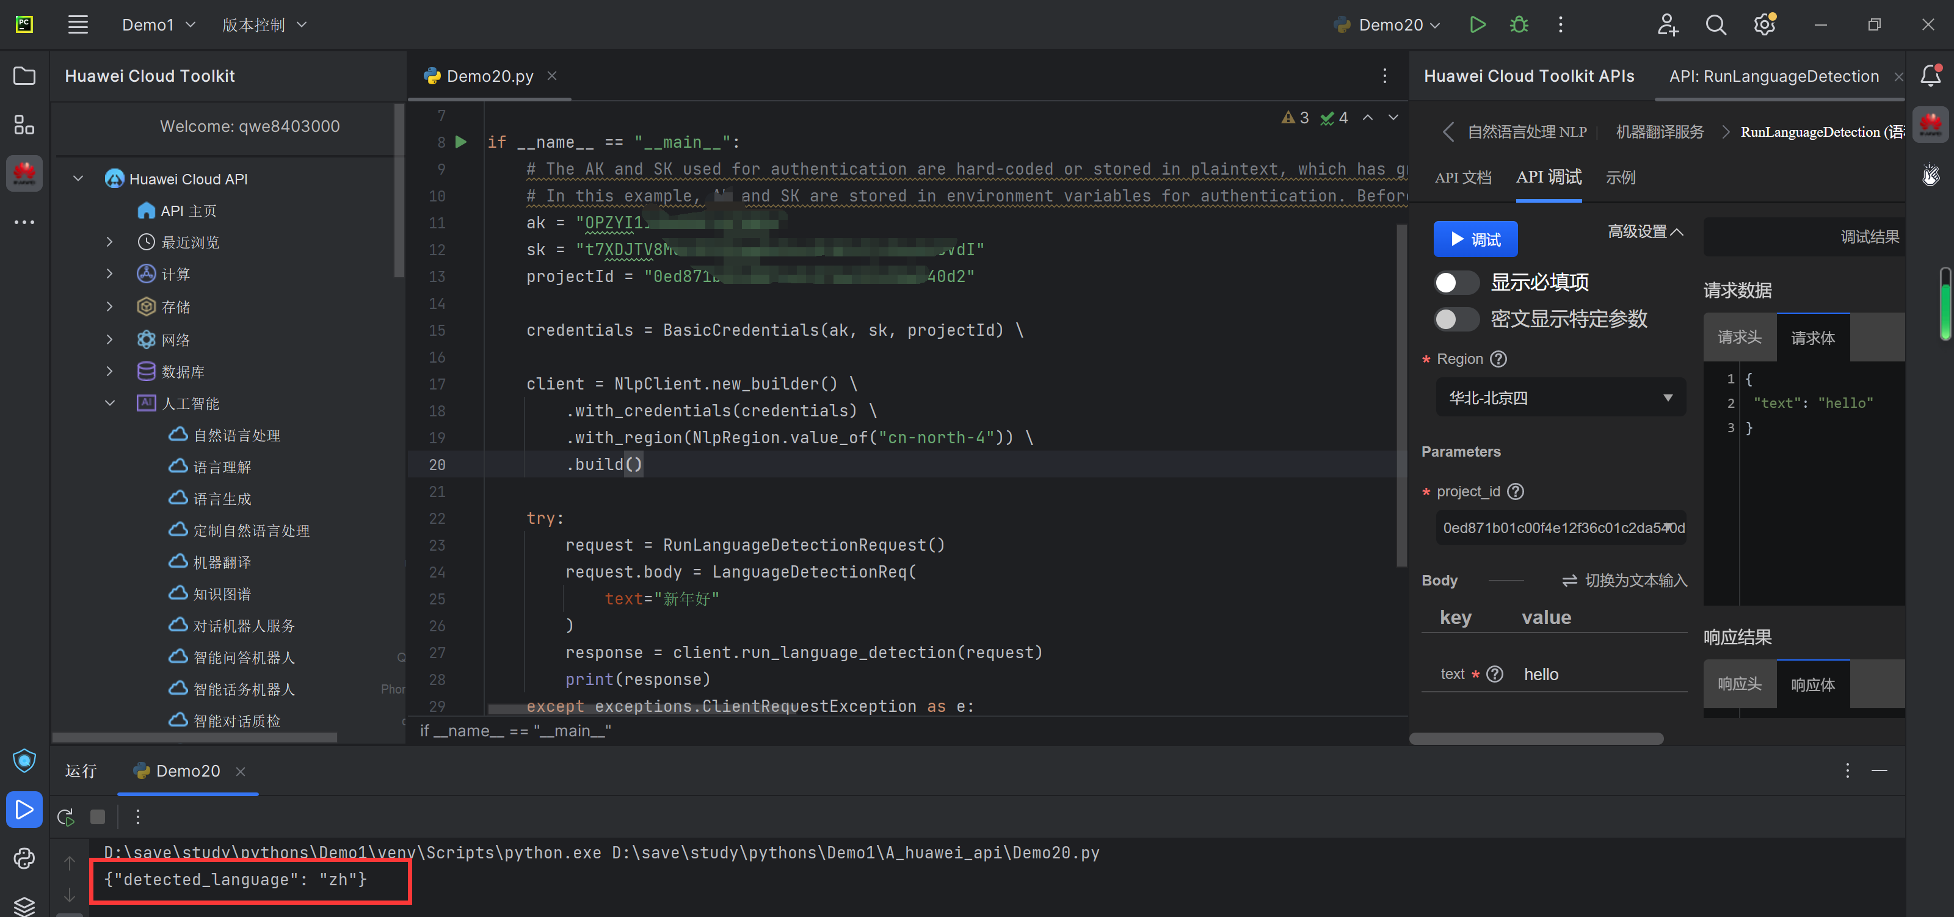This screenshot has width=1954, height=917.
Task: Run Demo20 with the green play icon
Action: [1477, 25]
